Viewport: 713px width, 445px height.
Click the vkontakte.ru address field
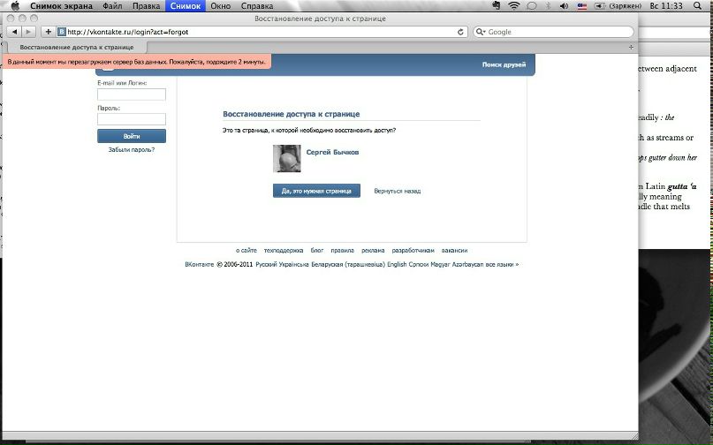pyautogui.click(x=262, y=32)
